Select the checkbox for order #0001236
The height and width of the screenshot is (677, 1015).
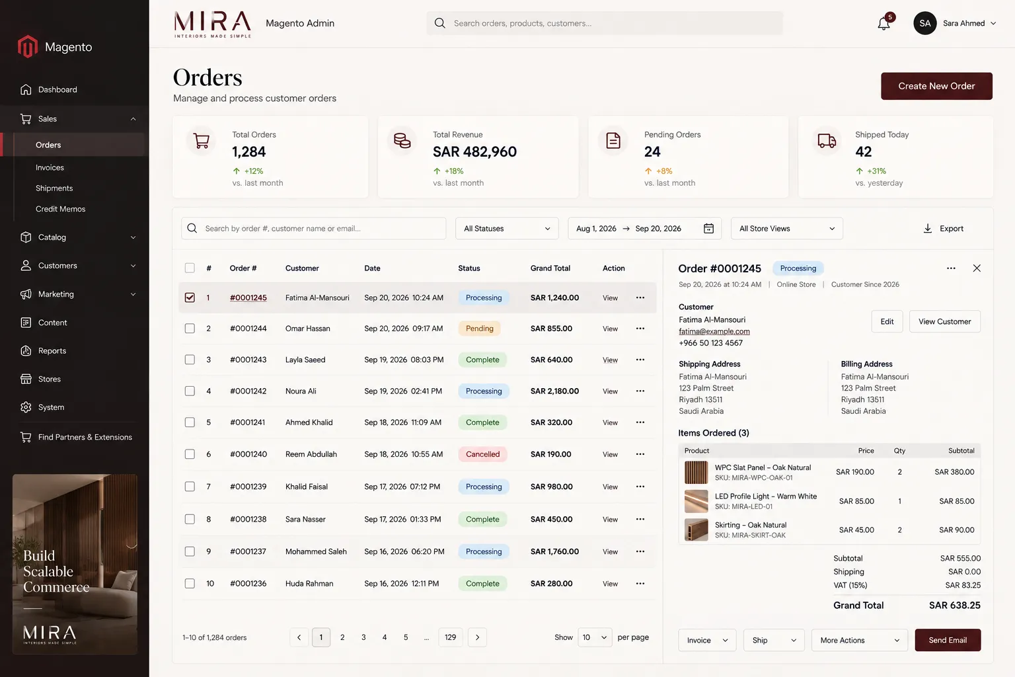pos(190,584)
